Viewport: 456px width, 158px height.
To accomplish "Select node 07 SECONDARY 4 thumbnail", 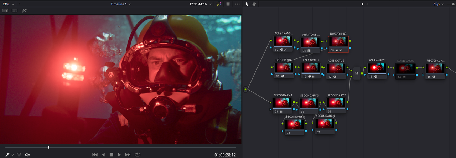I will click(325, 123).
